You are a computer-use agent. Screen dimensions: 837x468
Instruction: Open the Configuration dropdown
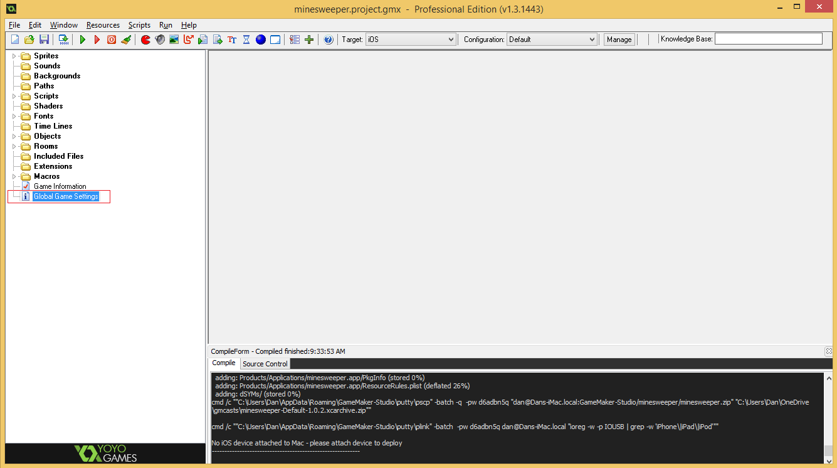coord(552,40)
